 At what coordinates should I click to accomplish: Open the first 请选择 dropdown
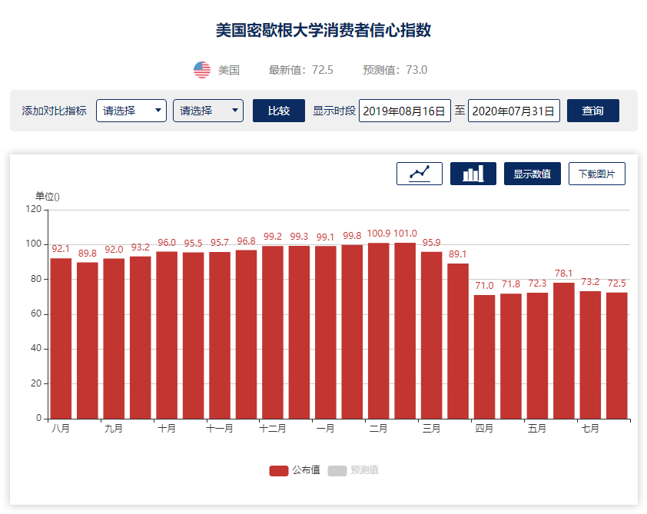(131, 111)
